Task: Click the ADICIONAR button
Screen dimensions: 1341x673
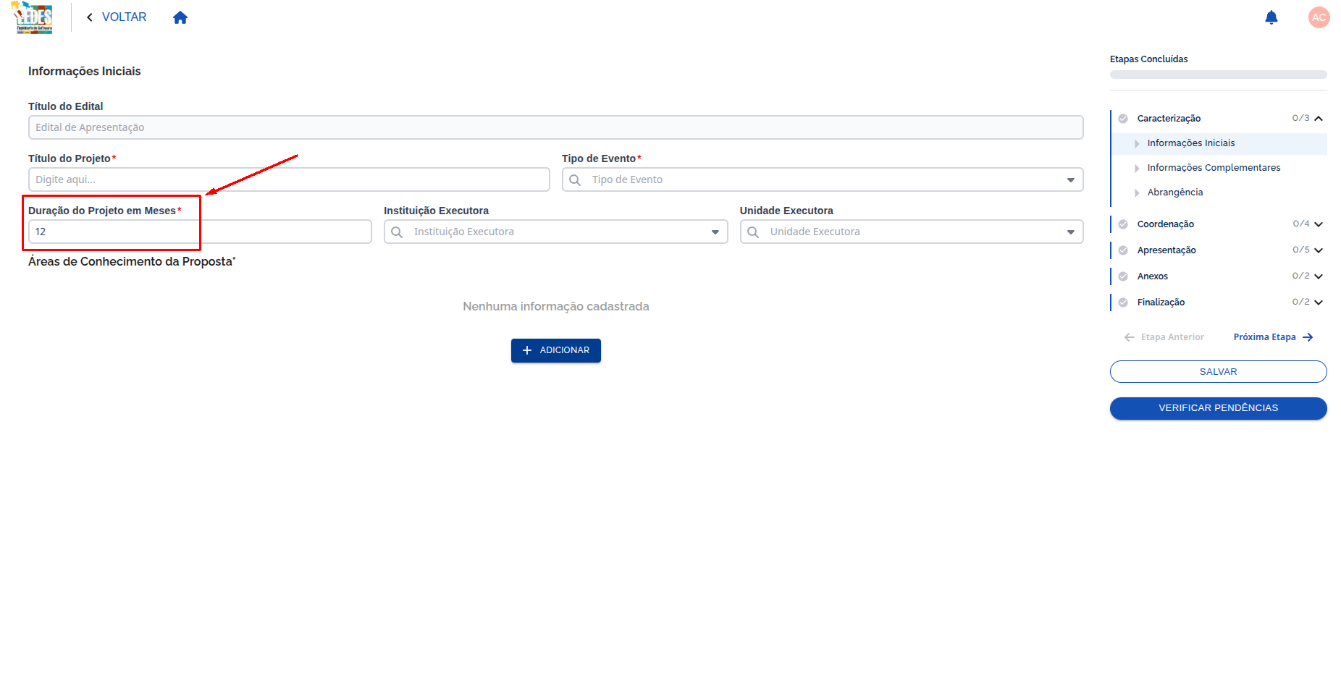Action: tap(556, 350)
